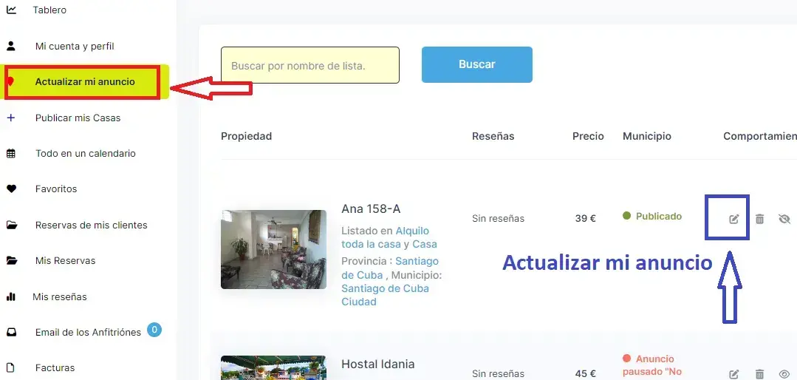Screen dimensions: 797x380
Task: Open the Ana 158-A photo thumbnail
Action: (273, 250)
